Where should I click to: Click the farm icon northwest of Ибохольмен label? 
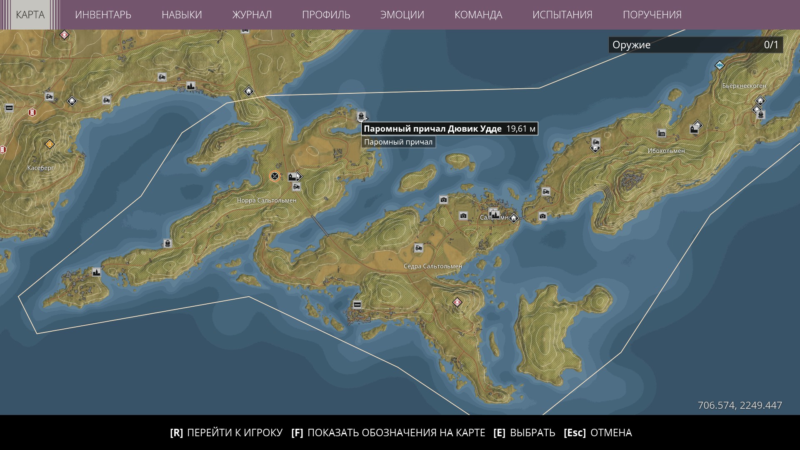tap(596, 142)
